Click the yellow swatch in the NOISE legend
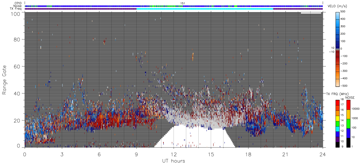This screenshot has height=167, width=363. 348,114
